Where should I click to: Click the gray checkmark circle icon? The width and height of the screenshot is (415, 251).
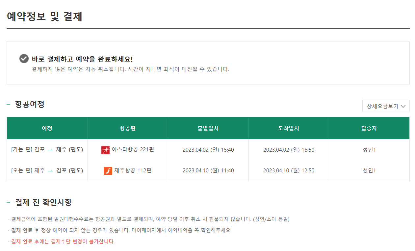pyautogui.click(x=23, y=58)
